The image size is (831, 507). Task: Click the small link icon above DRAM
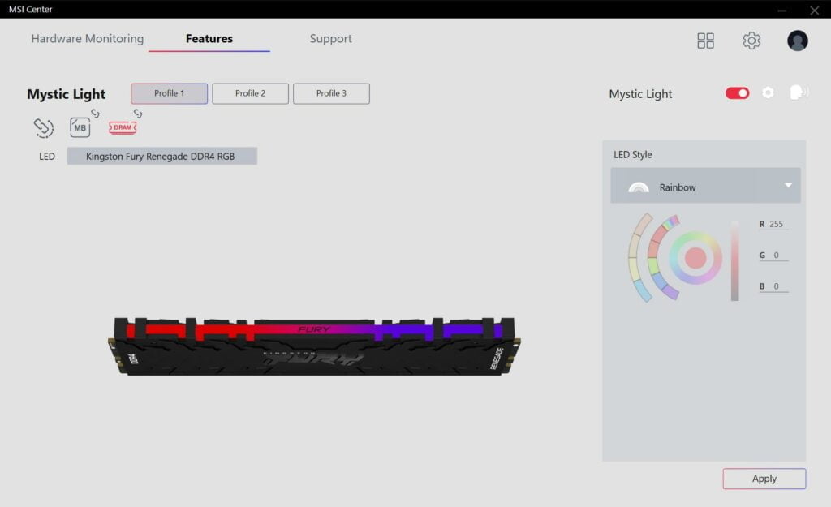pos(137,114)
